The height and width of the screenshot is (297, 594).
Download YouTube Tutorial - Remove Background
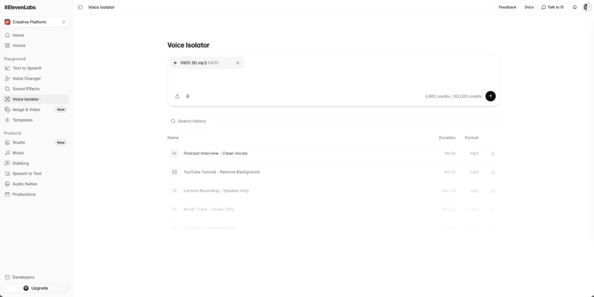pyautogui.click(x=492, y=172)
